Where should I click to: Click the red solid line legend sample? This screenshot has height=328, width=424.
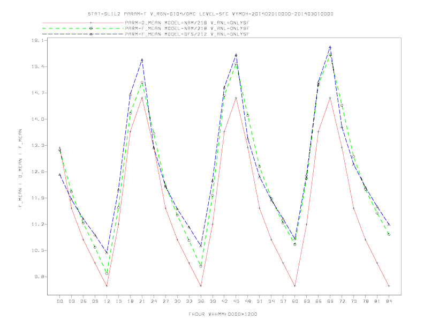(x=83, y=23)
